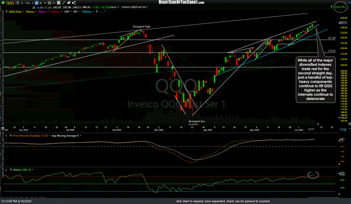Viewport: 351px width, 204px height.
Task: Open the list icon next to QQQ symbol
Action: (x=17, y=3)
